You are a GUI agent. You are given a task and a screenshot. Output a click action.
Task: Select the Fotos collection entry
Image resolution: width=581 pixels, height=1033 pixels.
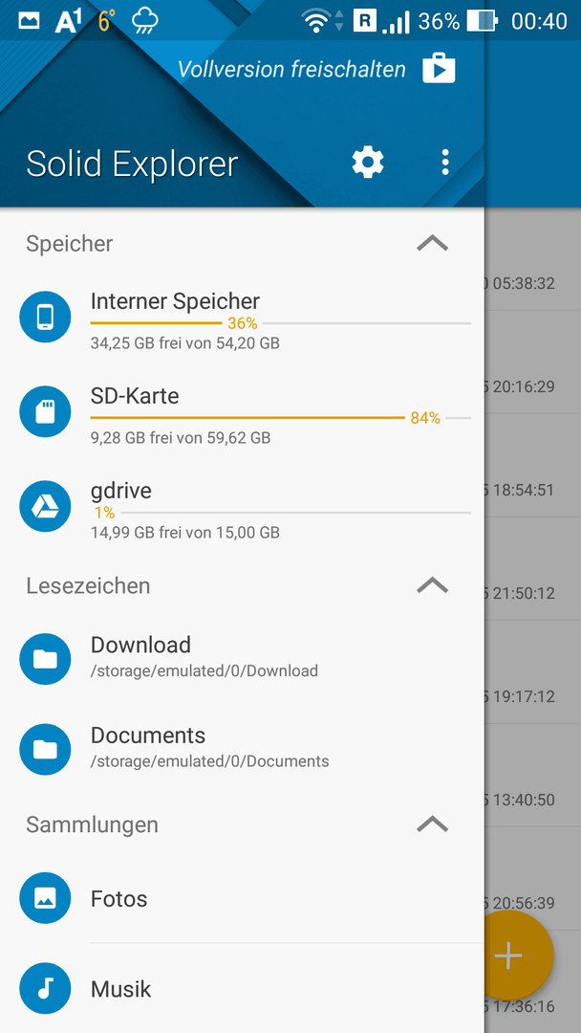242,898
